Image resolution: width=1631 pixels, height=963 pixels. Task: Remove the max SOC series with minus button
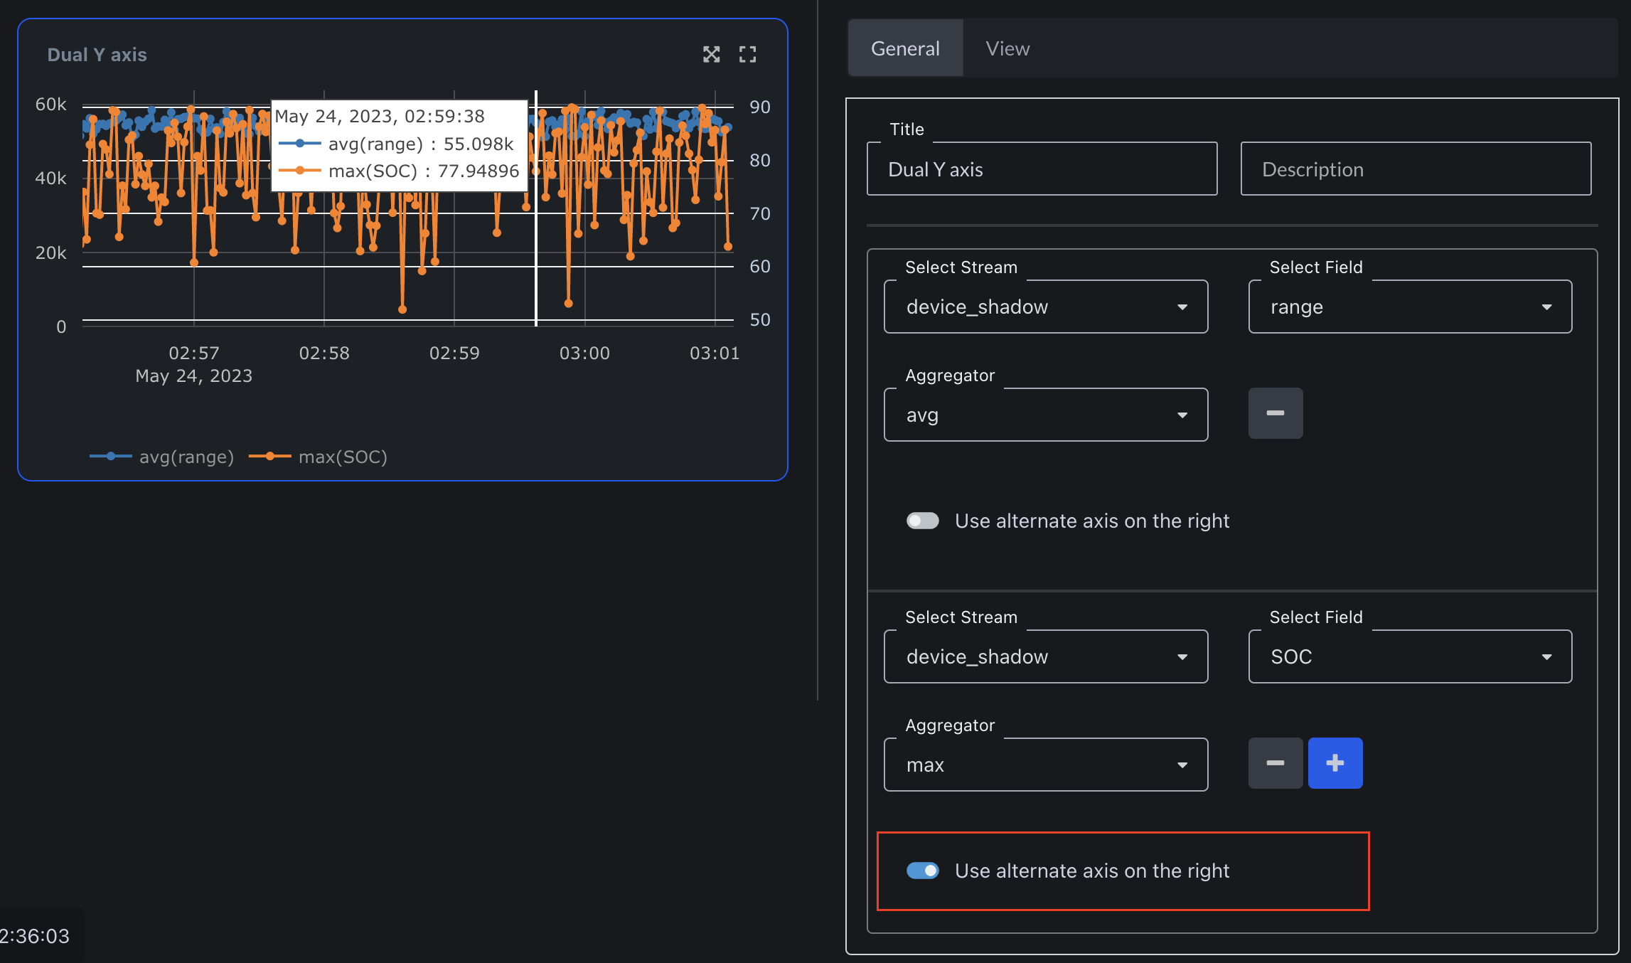[1275, 763]
